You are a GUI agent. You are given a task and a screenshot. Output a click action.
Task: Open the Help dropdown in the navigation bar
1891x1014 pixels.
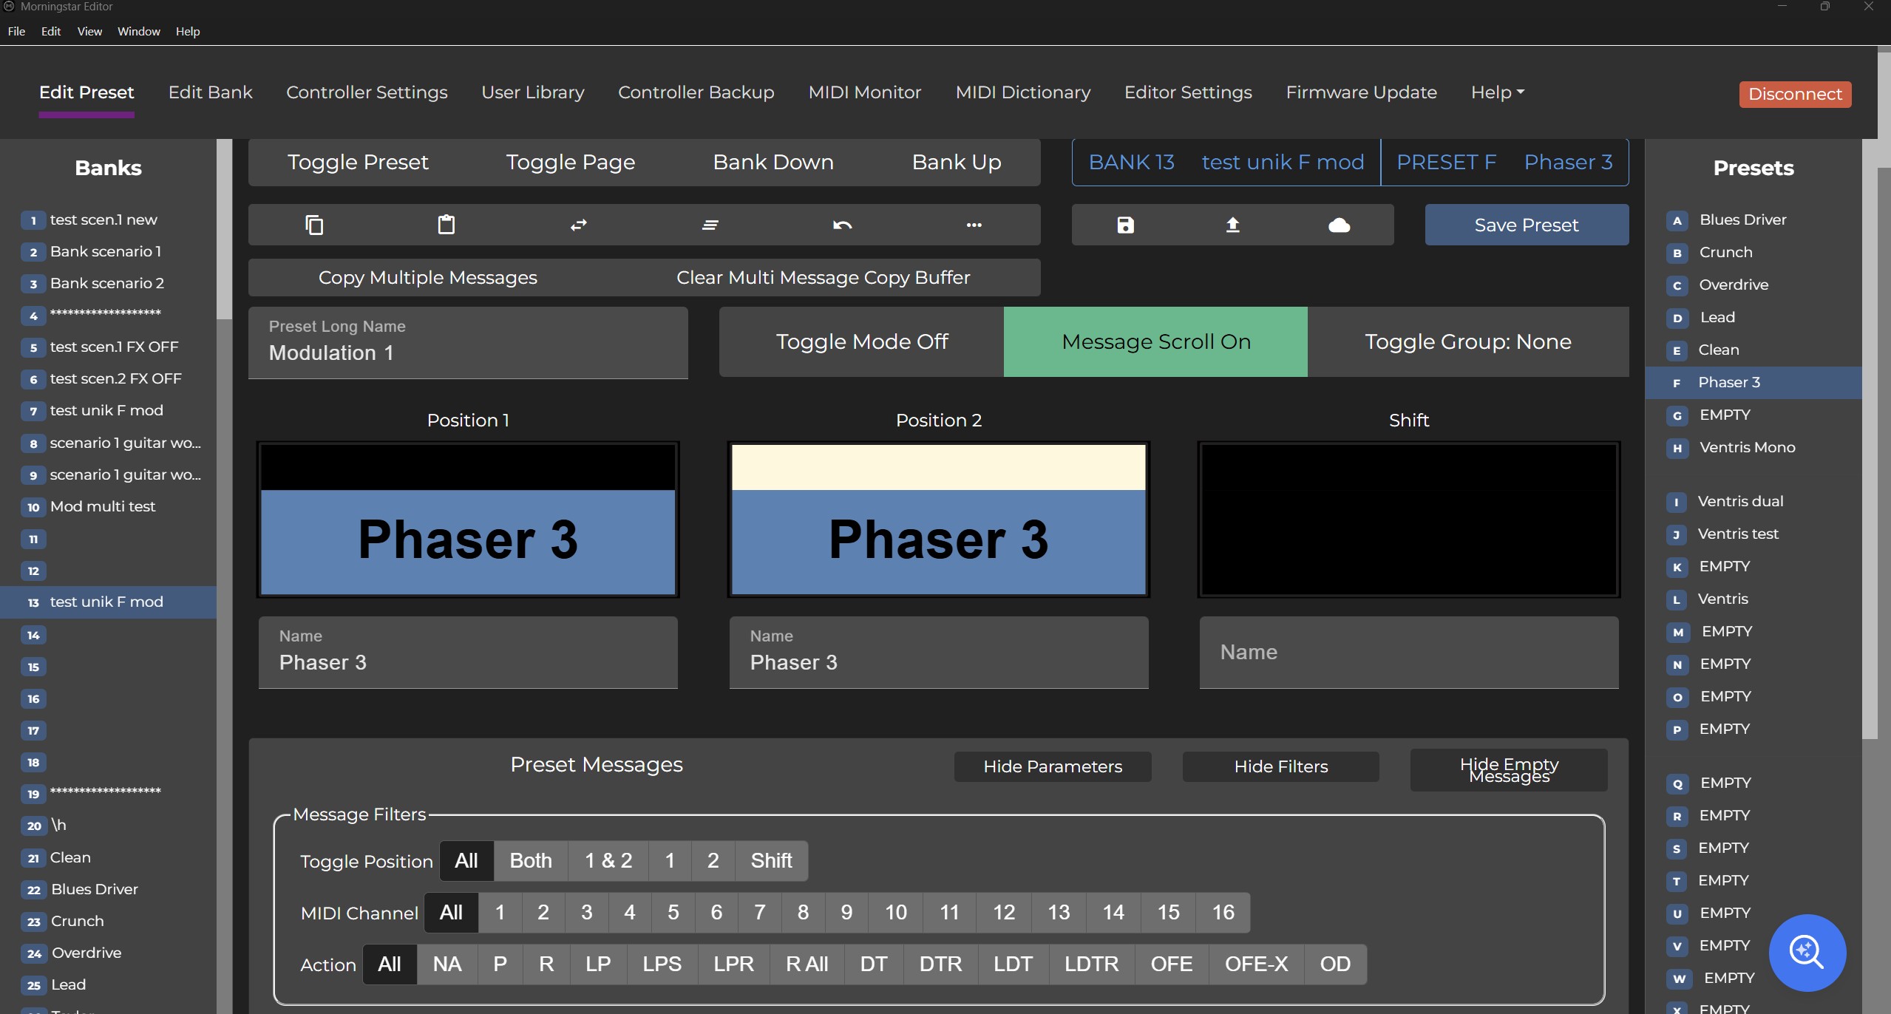(x=1497, y=92)
